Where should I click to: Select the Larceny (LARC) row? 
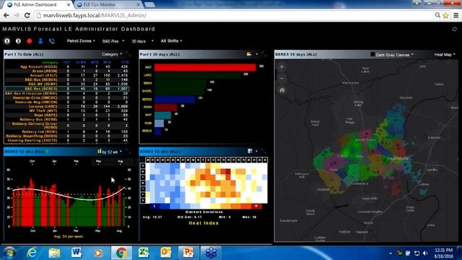(66, 106)
